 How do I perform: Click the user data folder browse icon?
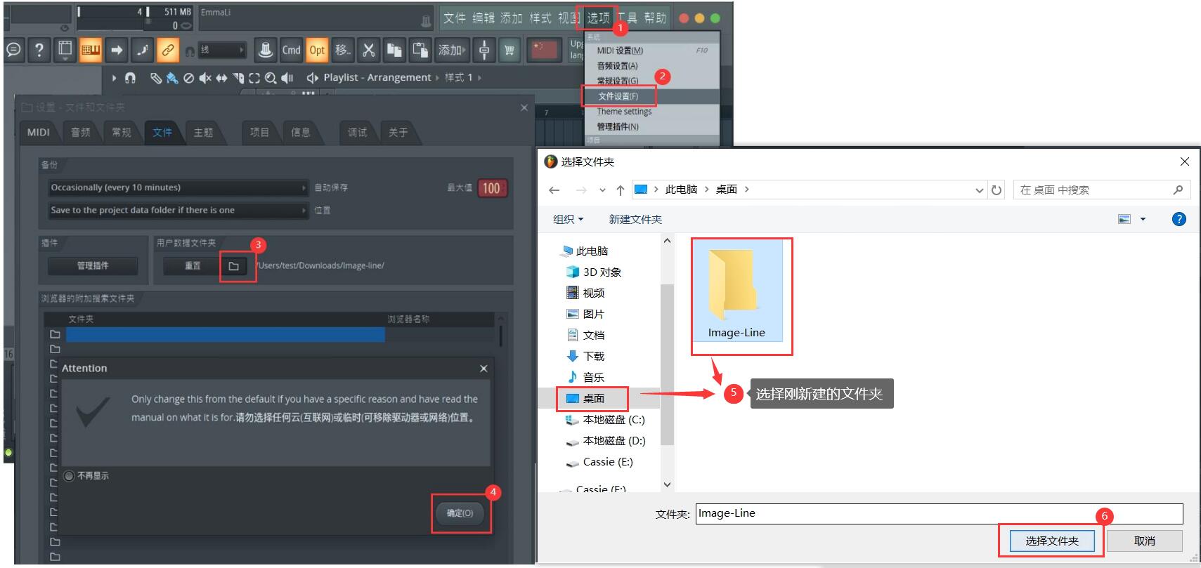pos(234,266)
